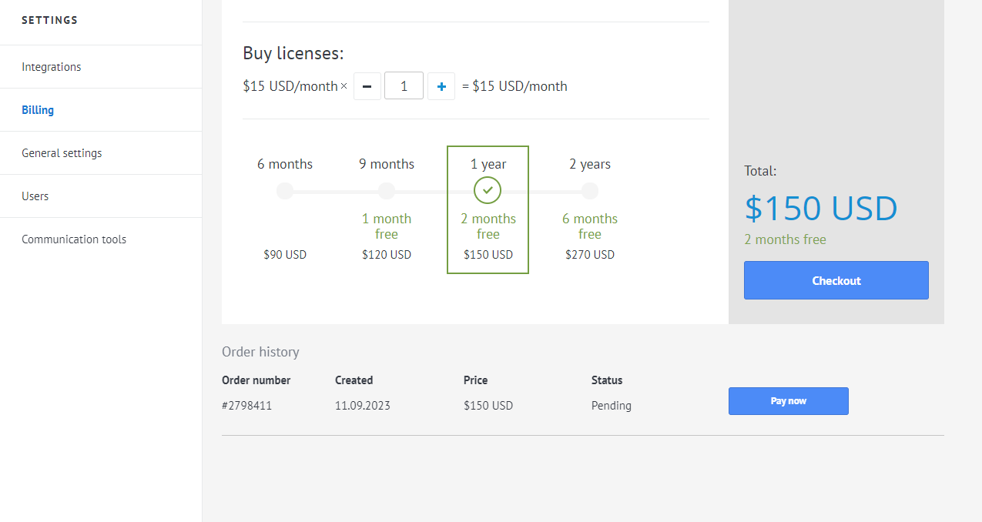Open the Users settings section
982x522 pixels.
[35, 196]
